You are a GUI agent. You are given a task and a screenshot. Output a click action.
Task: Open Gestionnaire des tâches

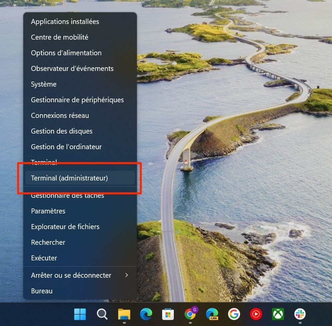click(80, 195)
